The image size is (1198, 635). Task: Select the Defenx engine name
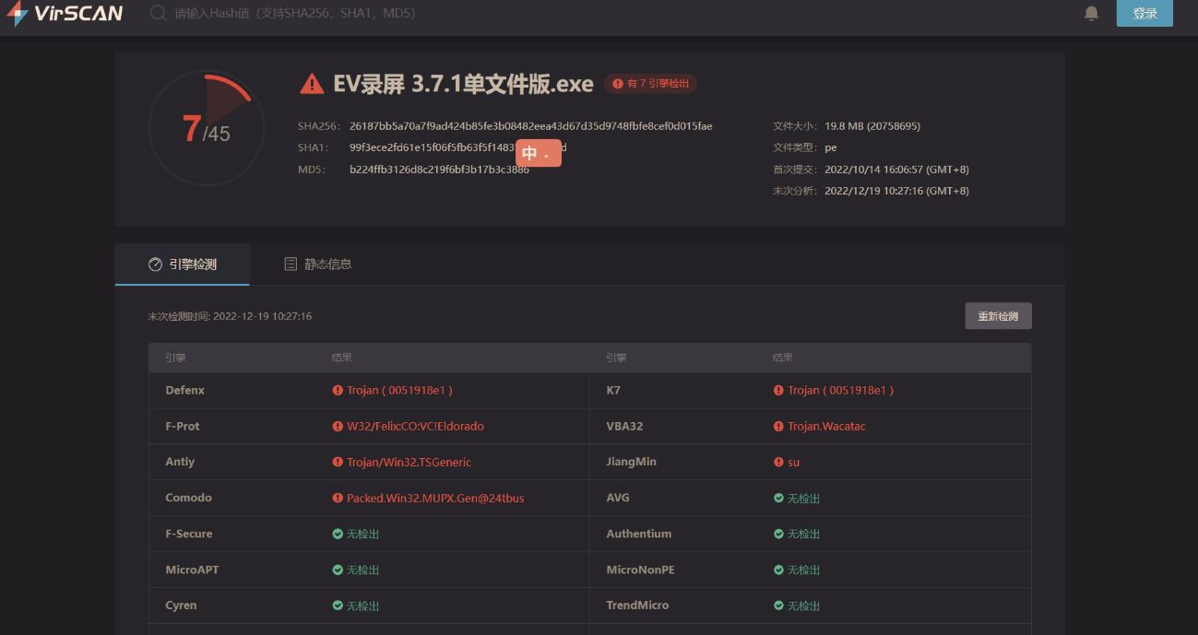coord(185,391)
